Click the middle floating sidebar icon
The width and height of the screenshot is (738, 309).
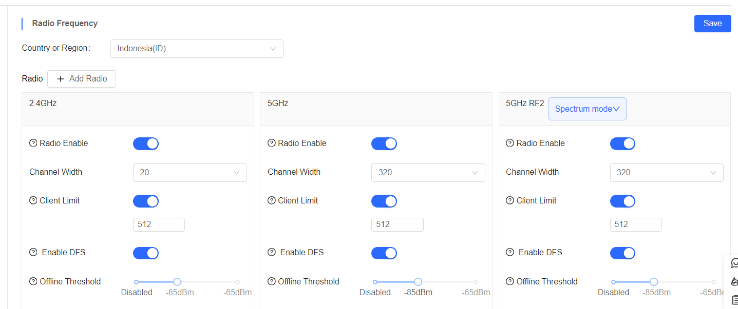734,281
